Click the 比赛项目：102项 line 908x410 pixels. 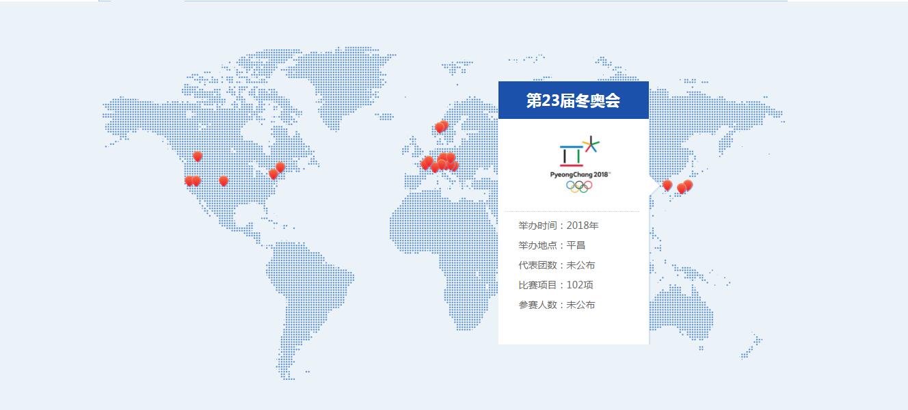557,285
